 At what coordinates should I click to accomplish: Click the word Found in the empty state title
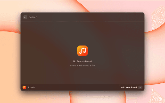click(x=88, y=61)
